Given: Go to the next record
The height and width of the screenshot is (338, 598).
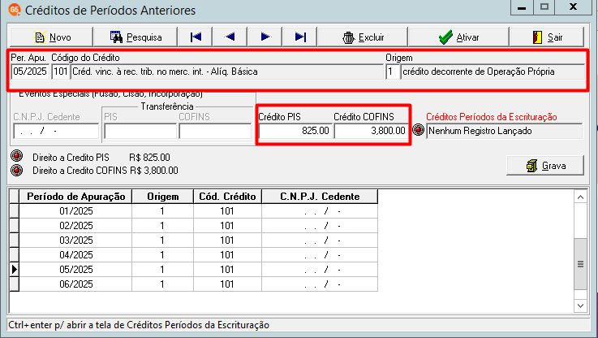Looking at the screenshot, I should point(265,37).
